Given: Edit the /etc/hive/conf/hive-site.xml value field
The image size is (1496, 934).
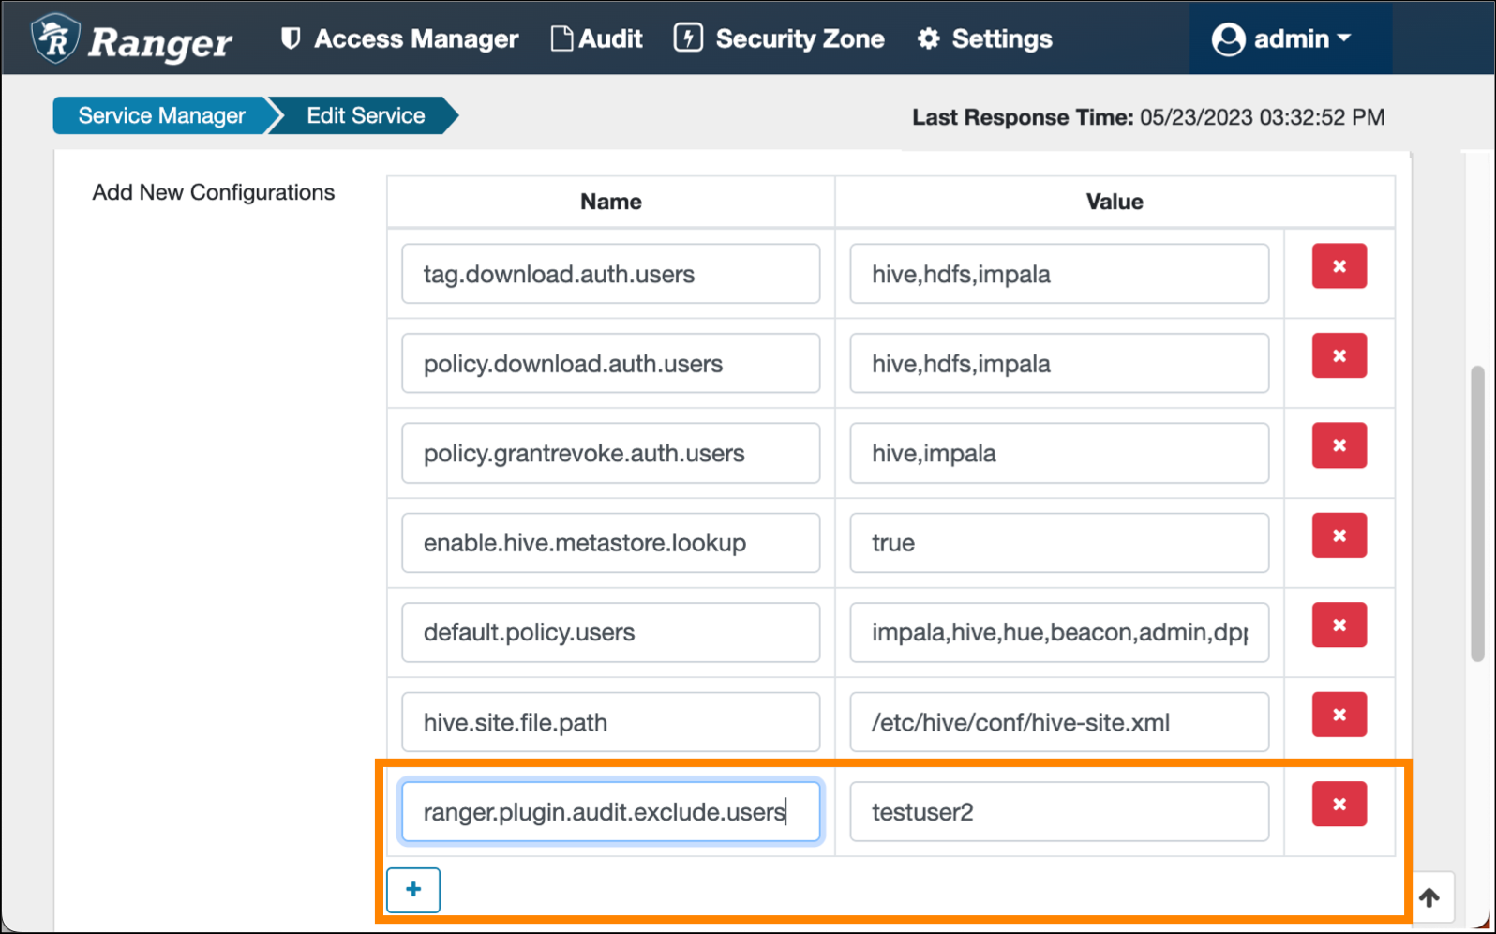Looking at the screenshot, I should (1059, 722).
